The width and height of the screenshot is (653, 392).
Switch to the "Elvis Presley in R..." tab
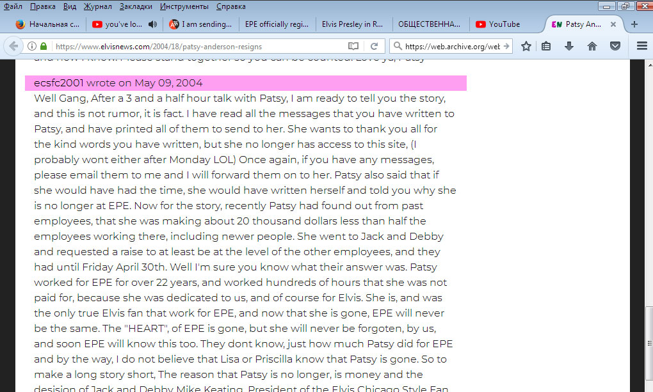(x=352, y=24)
